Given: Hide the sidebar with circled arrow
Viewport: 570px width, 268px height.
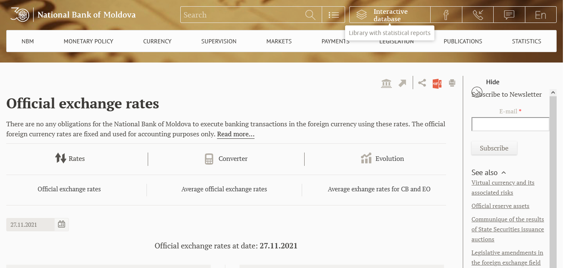Looking at the screenshot, I should (477, 92).
